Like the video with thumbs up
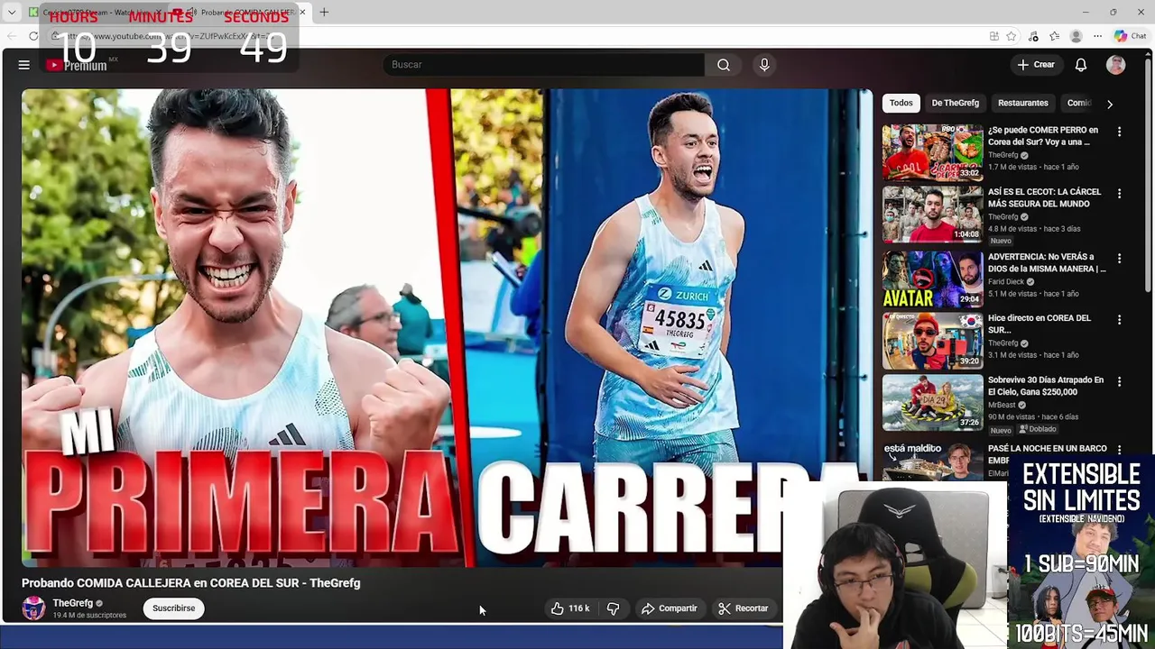The image size is (1155, 649). click(570, 608)
